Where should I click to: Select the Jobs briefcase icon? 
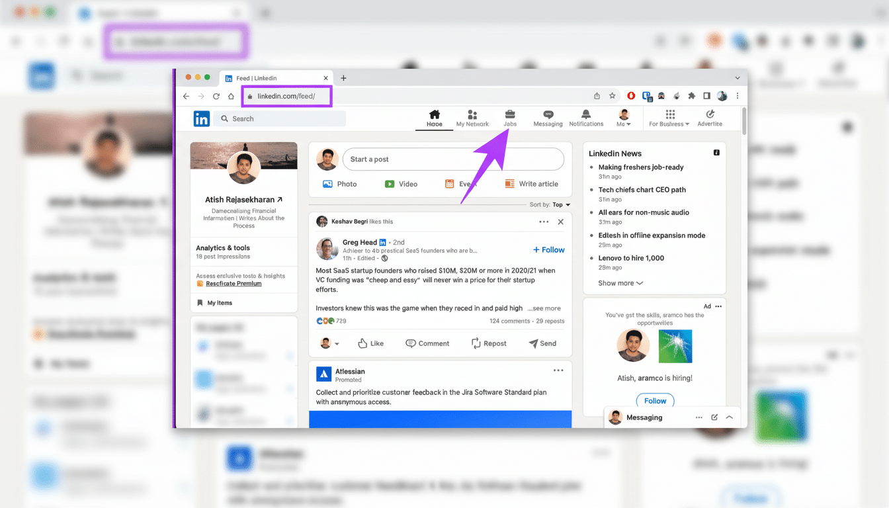click(509, 114)
